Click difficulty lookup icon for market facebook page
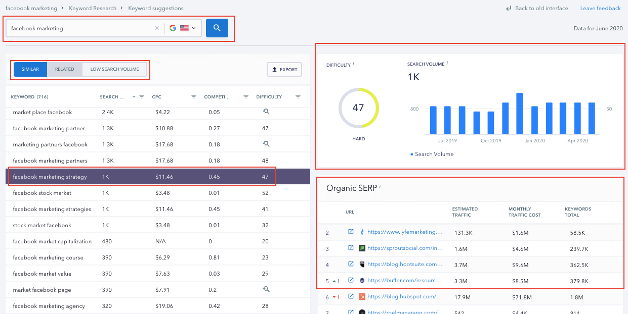This screenshot has width=628, height=314. (266, 290)
